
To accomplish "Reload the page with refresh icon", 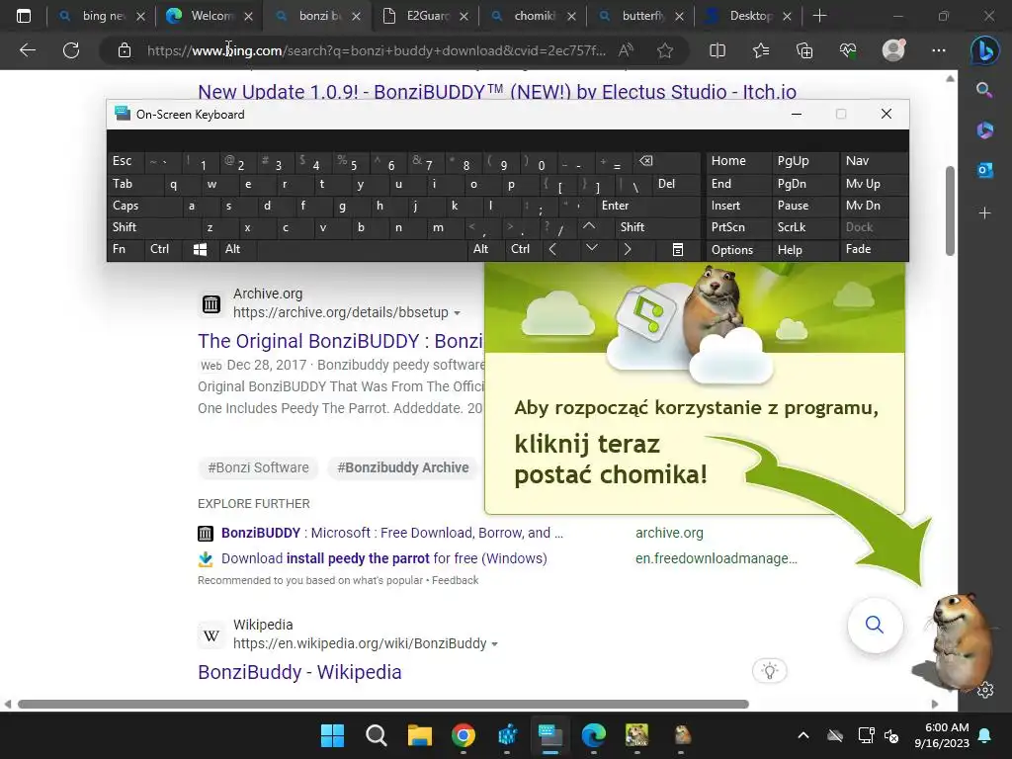I will point(71,50).
